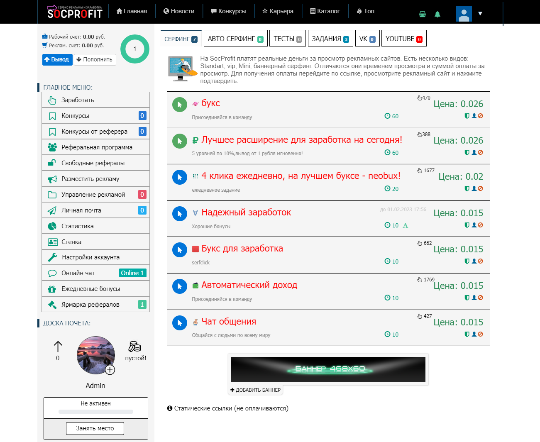Screen dimensions: 540x442
Task: Open Настройки аккаунта menu item
Action: coord(95,257)
